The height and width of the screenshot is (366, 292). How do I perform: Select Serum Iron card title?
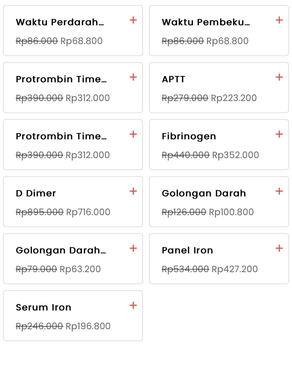[44, 307]
